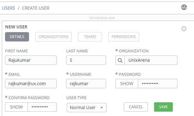The height and width of the screenshot is (116, 194).
Task: Close the New User form panel
Action: (184, 29)
